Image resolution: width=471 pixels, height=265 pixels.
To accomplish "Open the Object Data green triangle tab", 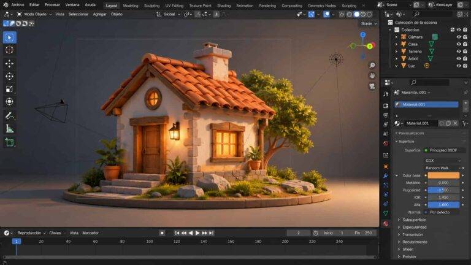I will [x=386, y=213].
